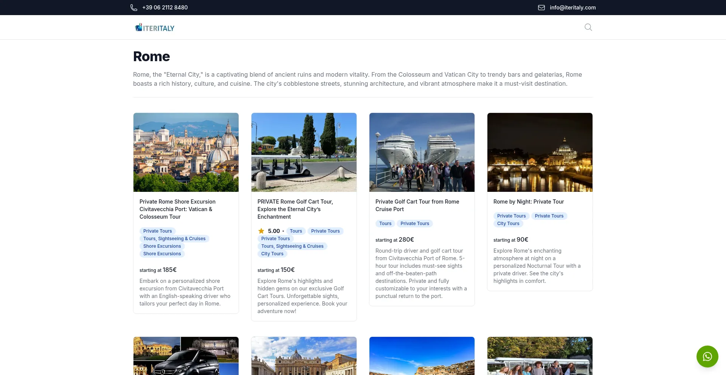Click the Rome 'Eternal City' description paragraph
726x375 pixels.
357,79
